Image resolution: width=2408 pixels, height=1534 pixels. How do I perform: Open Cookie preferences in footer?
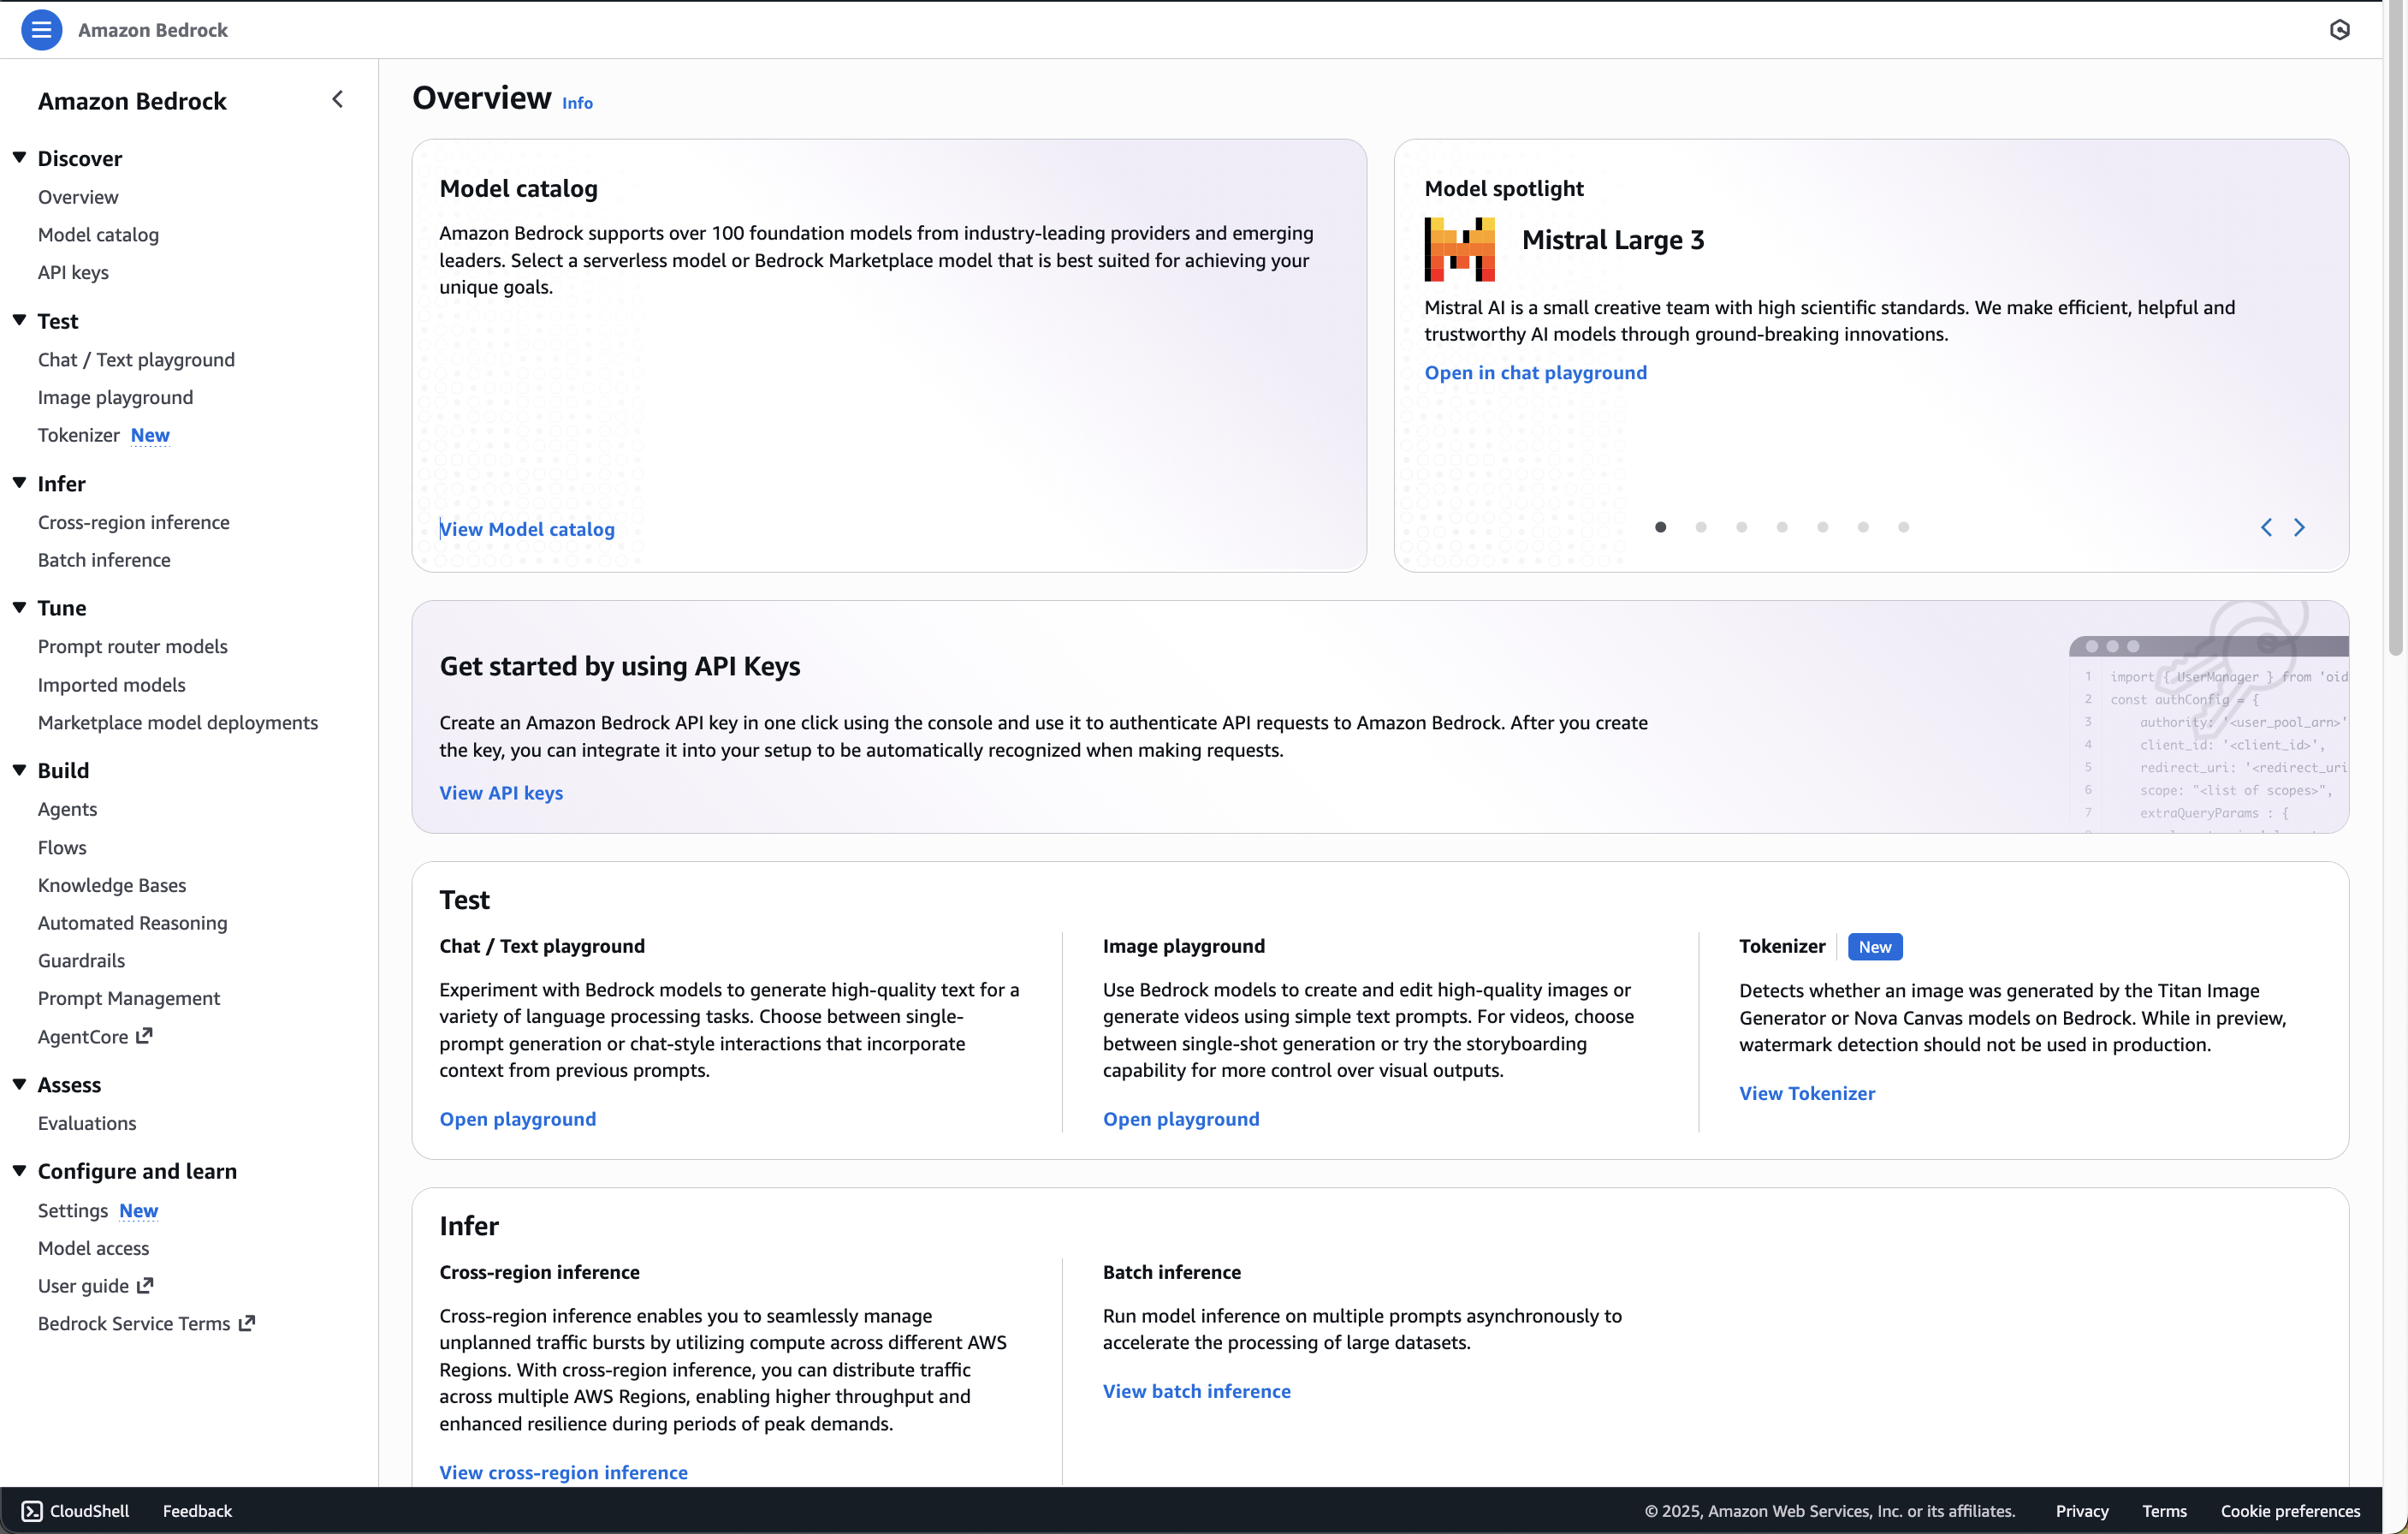point(2290,1511)
